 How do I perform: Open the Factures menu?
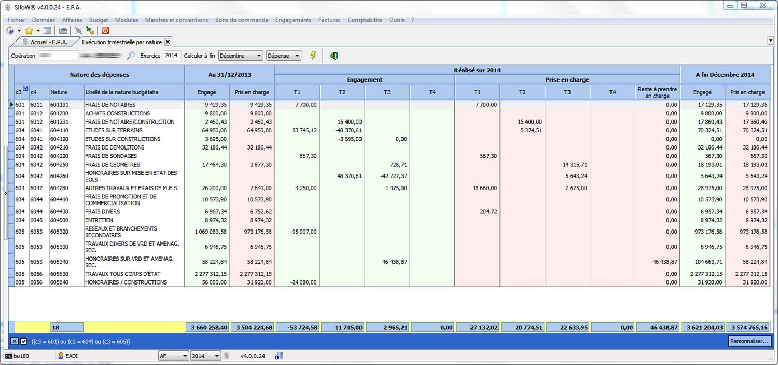click(329, 20)
